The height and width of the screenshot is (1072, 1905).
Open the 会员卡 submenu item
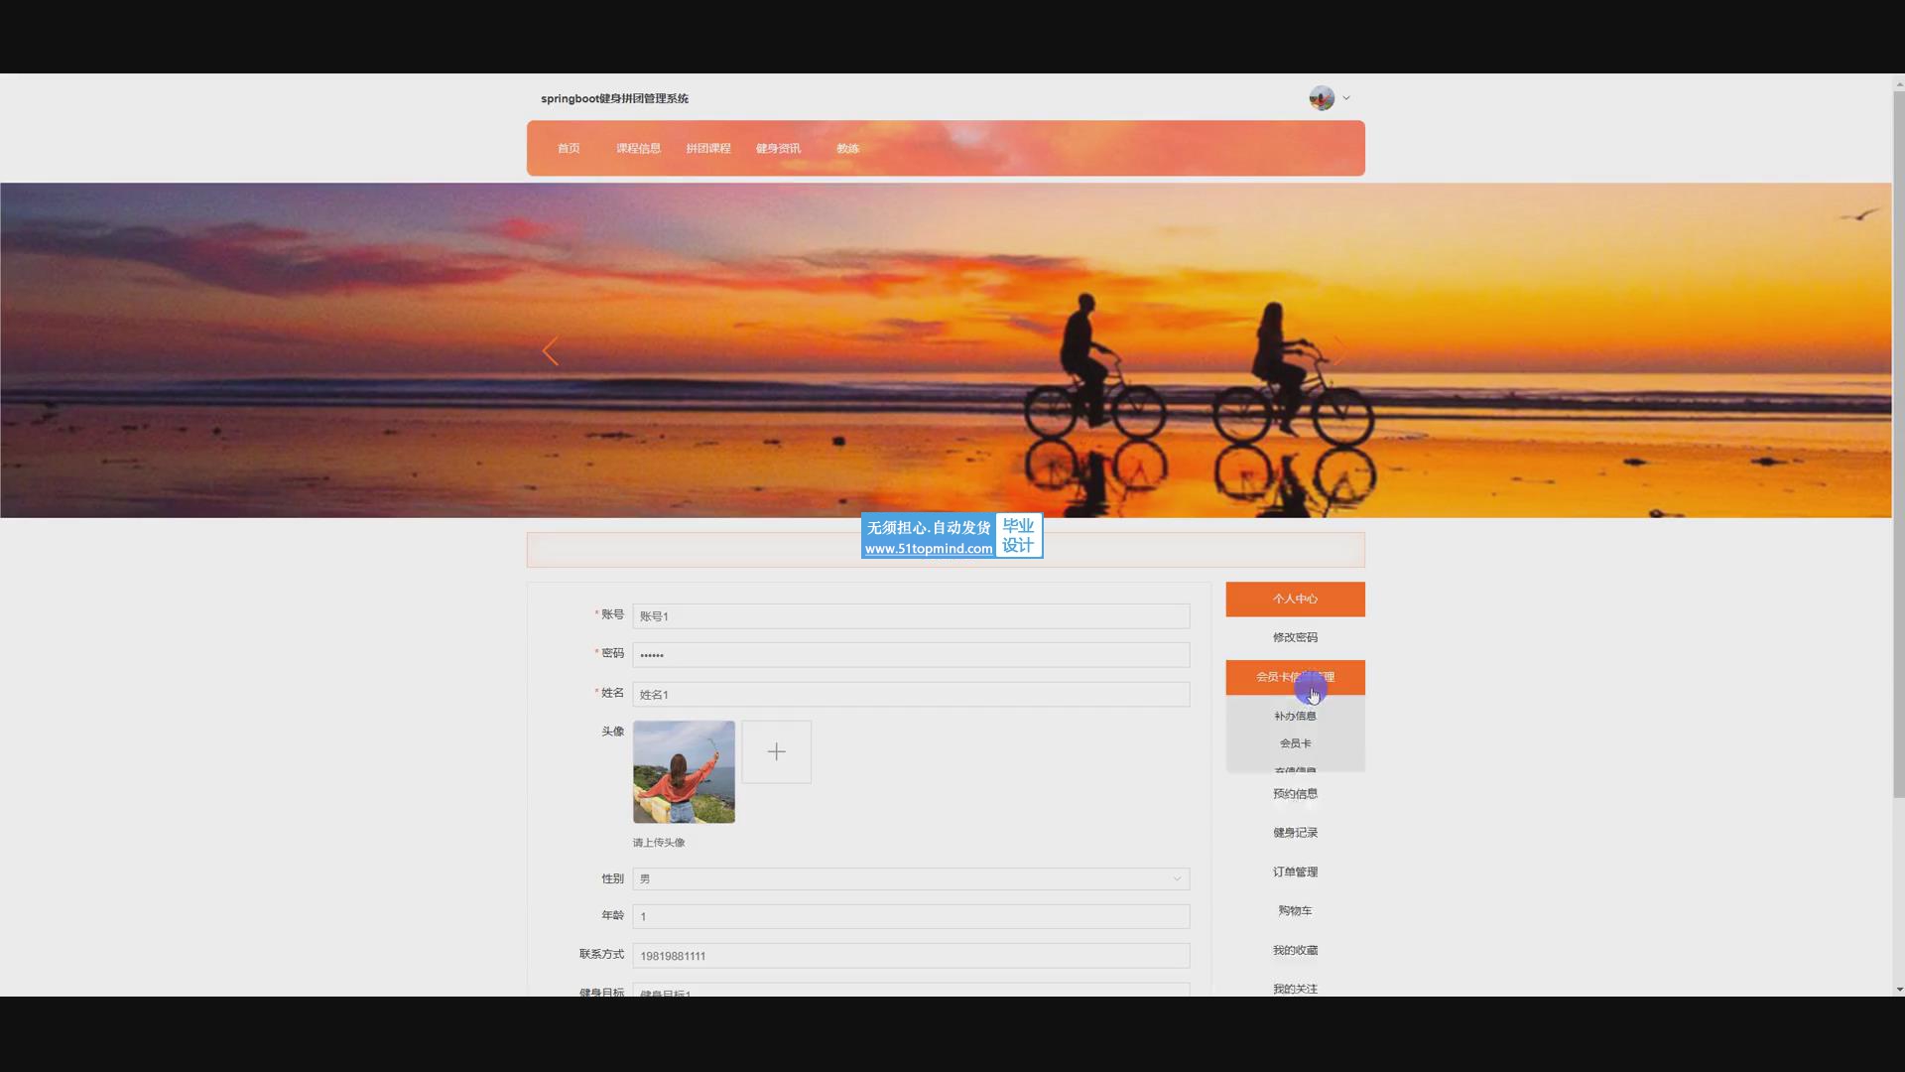(x=1295, y=743)
